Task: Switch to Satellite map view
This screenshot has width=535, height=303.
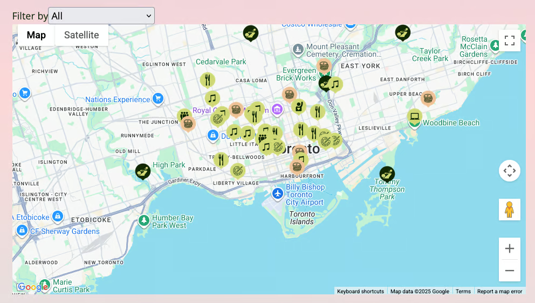Action: 81,35
